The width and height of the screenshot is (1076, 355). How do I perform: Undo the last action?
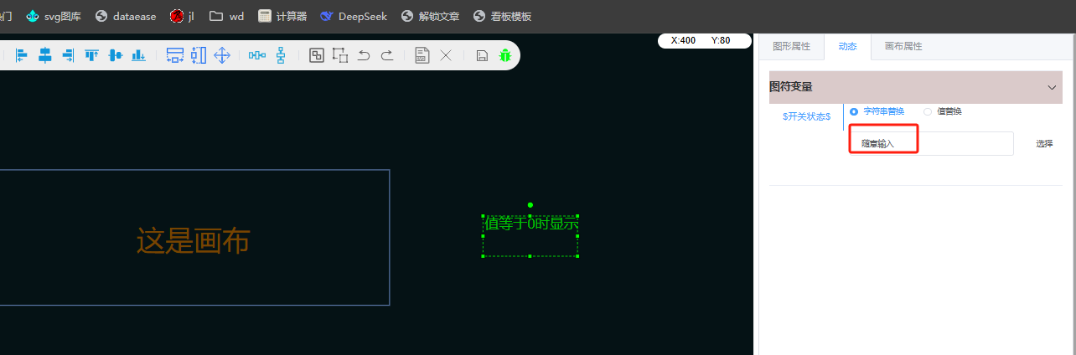click(364, 55)
